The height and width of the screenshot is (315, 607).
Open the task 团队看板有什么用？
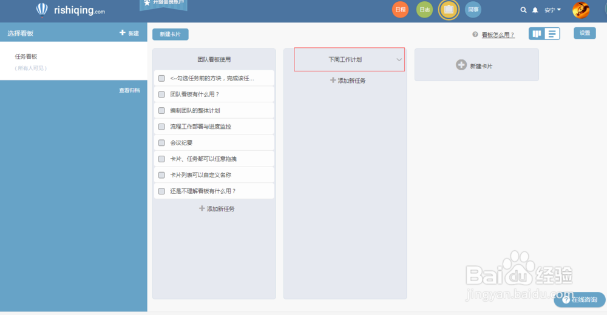click(x=195, y=94)
